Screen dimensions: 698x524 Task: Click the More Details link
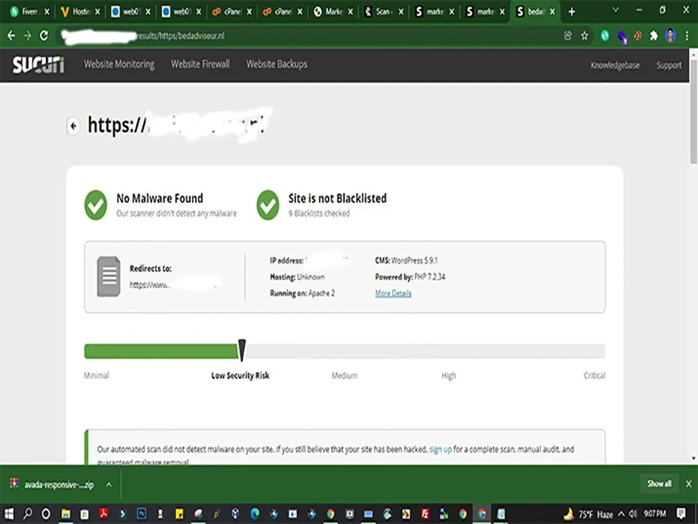tap(393, 293)
